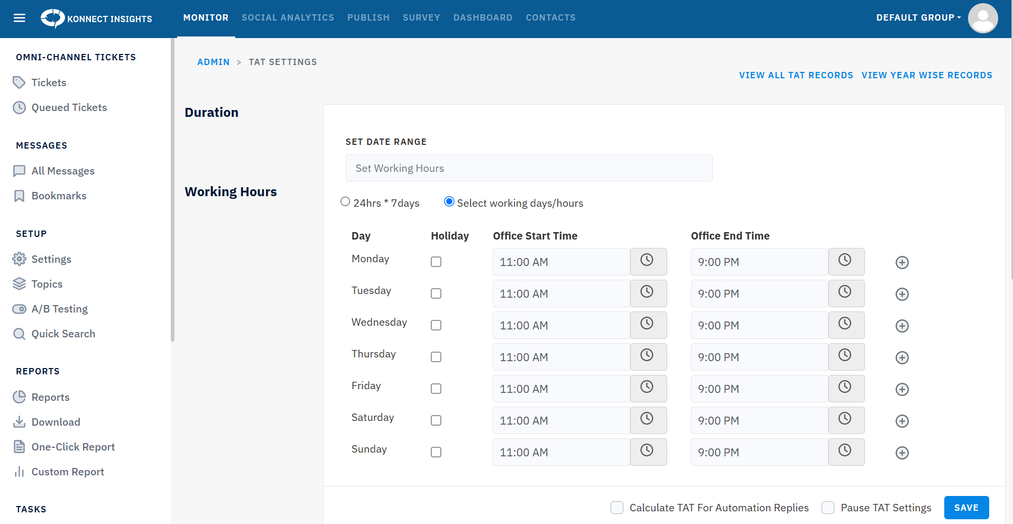1013x524 pixels.
Task: Open Tickets from sidebar tag icon
Action: point(19,82)
